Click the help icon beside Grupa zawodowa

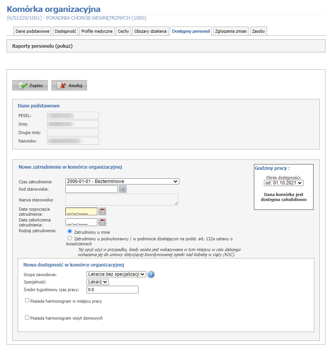coord(151,274)
